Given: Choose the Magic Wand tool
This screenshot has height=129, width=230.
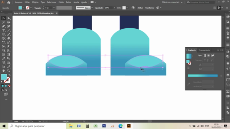Looking at the screenshot, I should pos(4,22).
